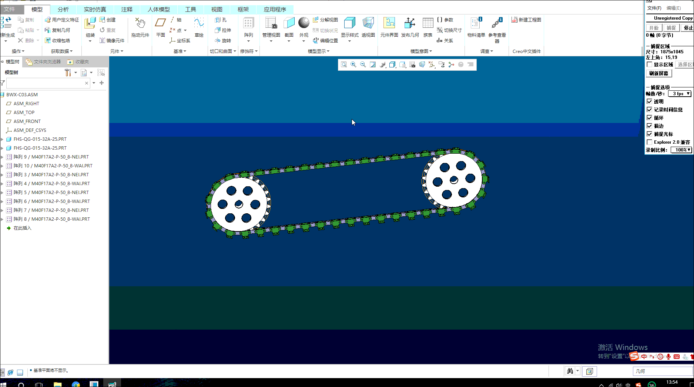Switch to the 分析 ribbon tab
The image size is (694, 387).
[63, 9]
